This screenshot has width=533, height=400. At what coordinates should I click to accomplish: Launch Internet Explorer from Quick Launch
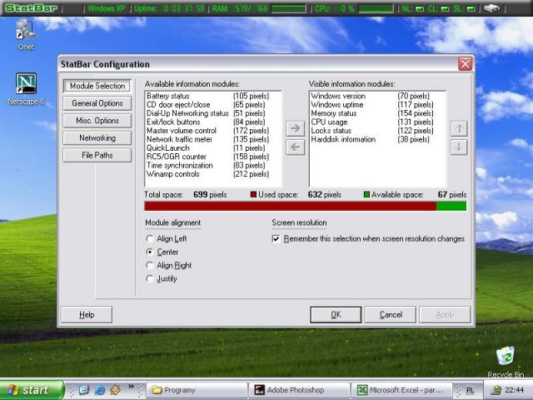coord(100,390)
